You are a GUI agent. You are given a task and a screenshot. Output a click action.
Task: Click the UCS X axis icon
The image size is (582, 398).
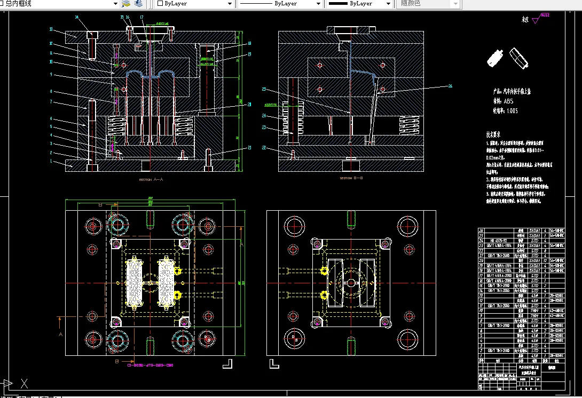[x=24, y=384]
